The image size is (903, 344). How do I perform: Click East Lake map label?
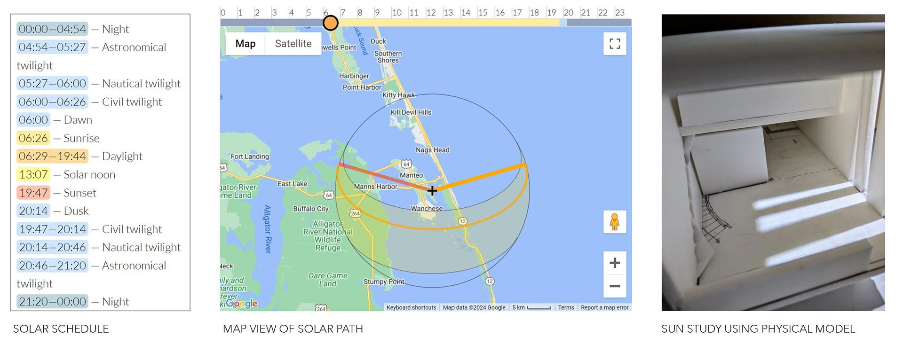292,184
